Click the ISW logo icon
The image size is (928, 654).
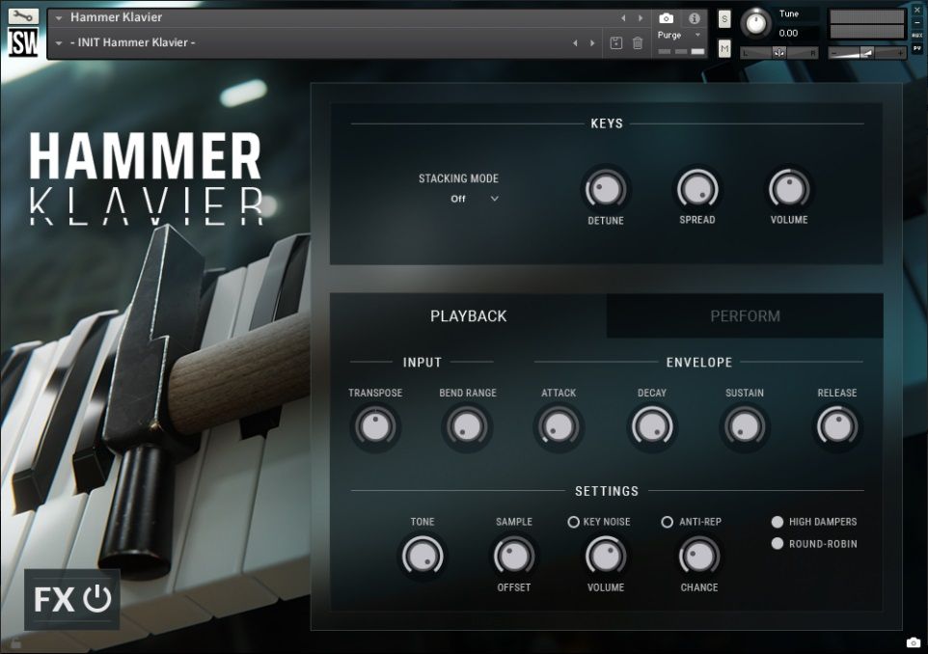click(23, 42)
